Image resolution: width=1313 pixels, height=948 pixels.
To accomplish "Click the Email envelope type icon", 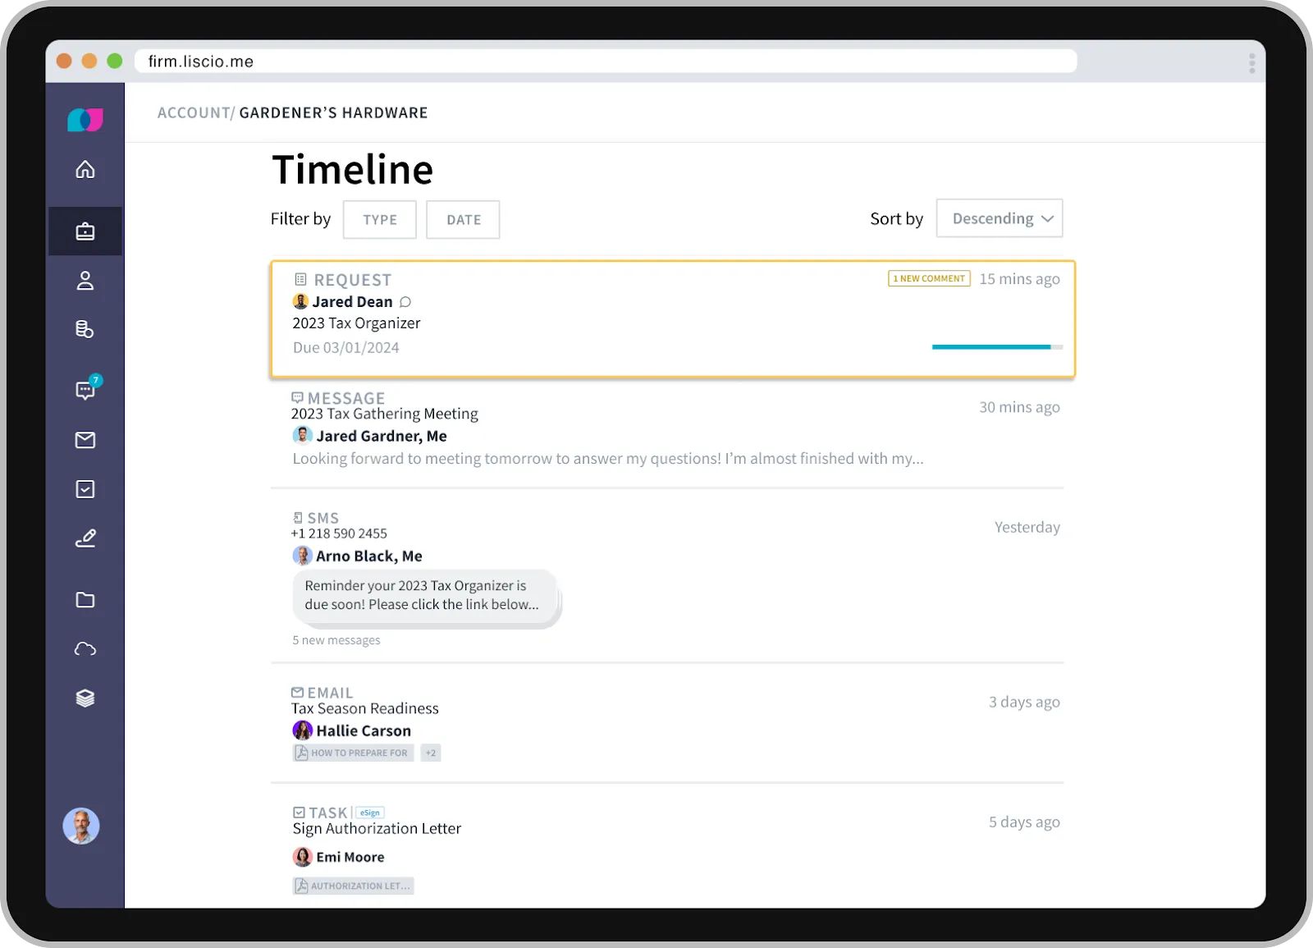I will pos(297,693).
